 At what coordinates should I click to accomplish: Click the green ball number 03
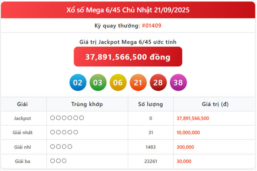pyautogui.click(x=98, y=83)
